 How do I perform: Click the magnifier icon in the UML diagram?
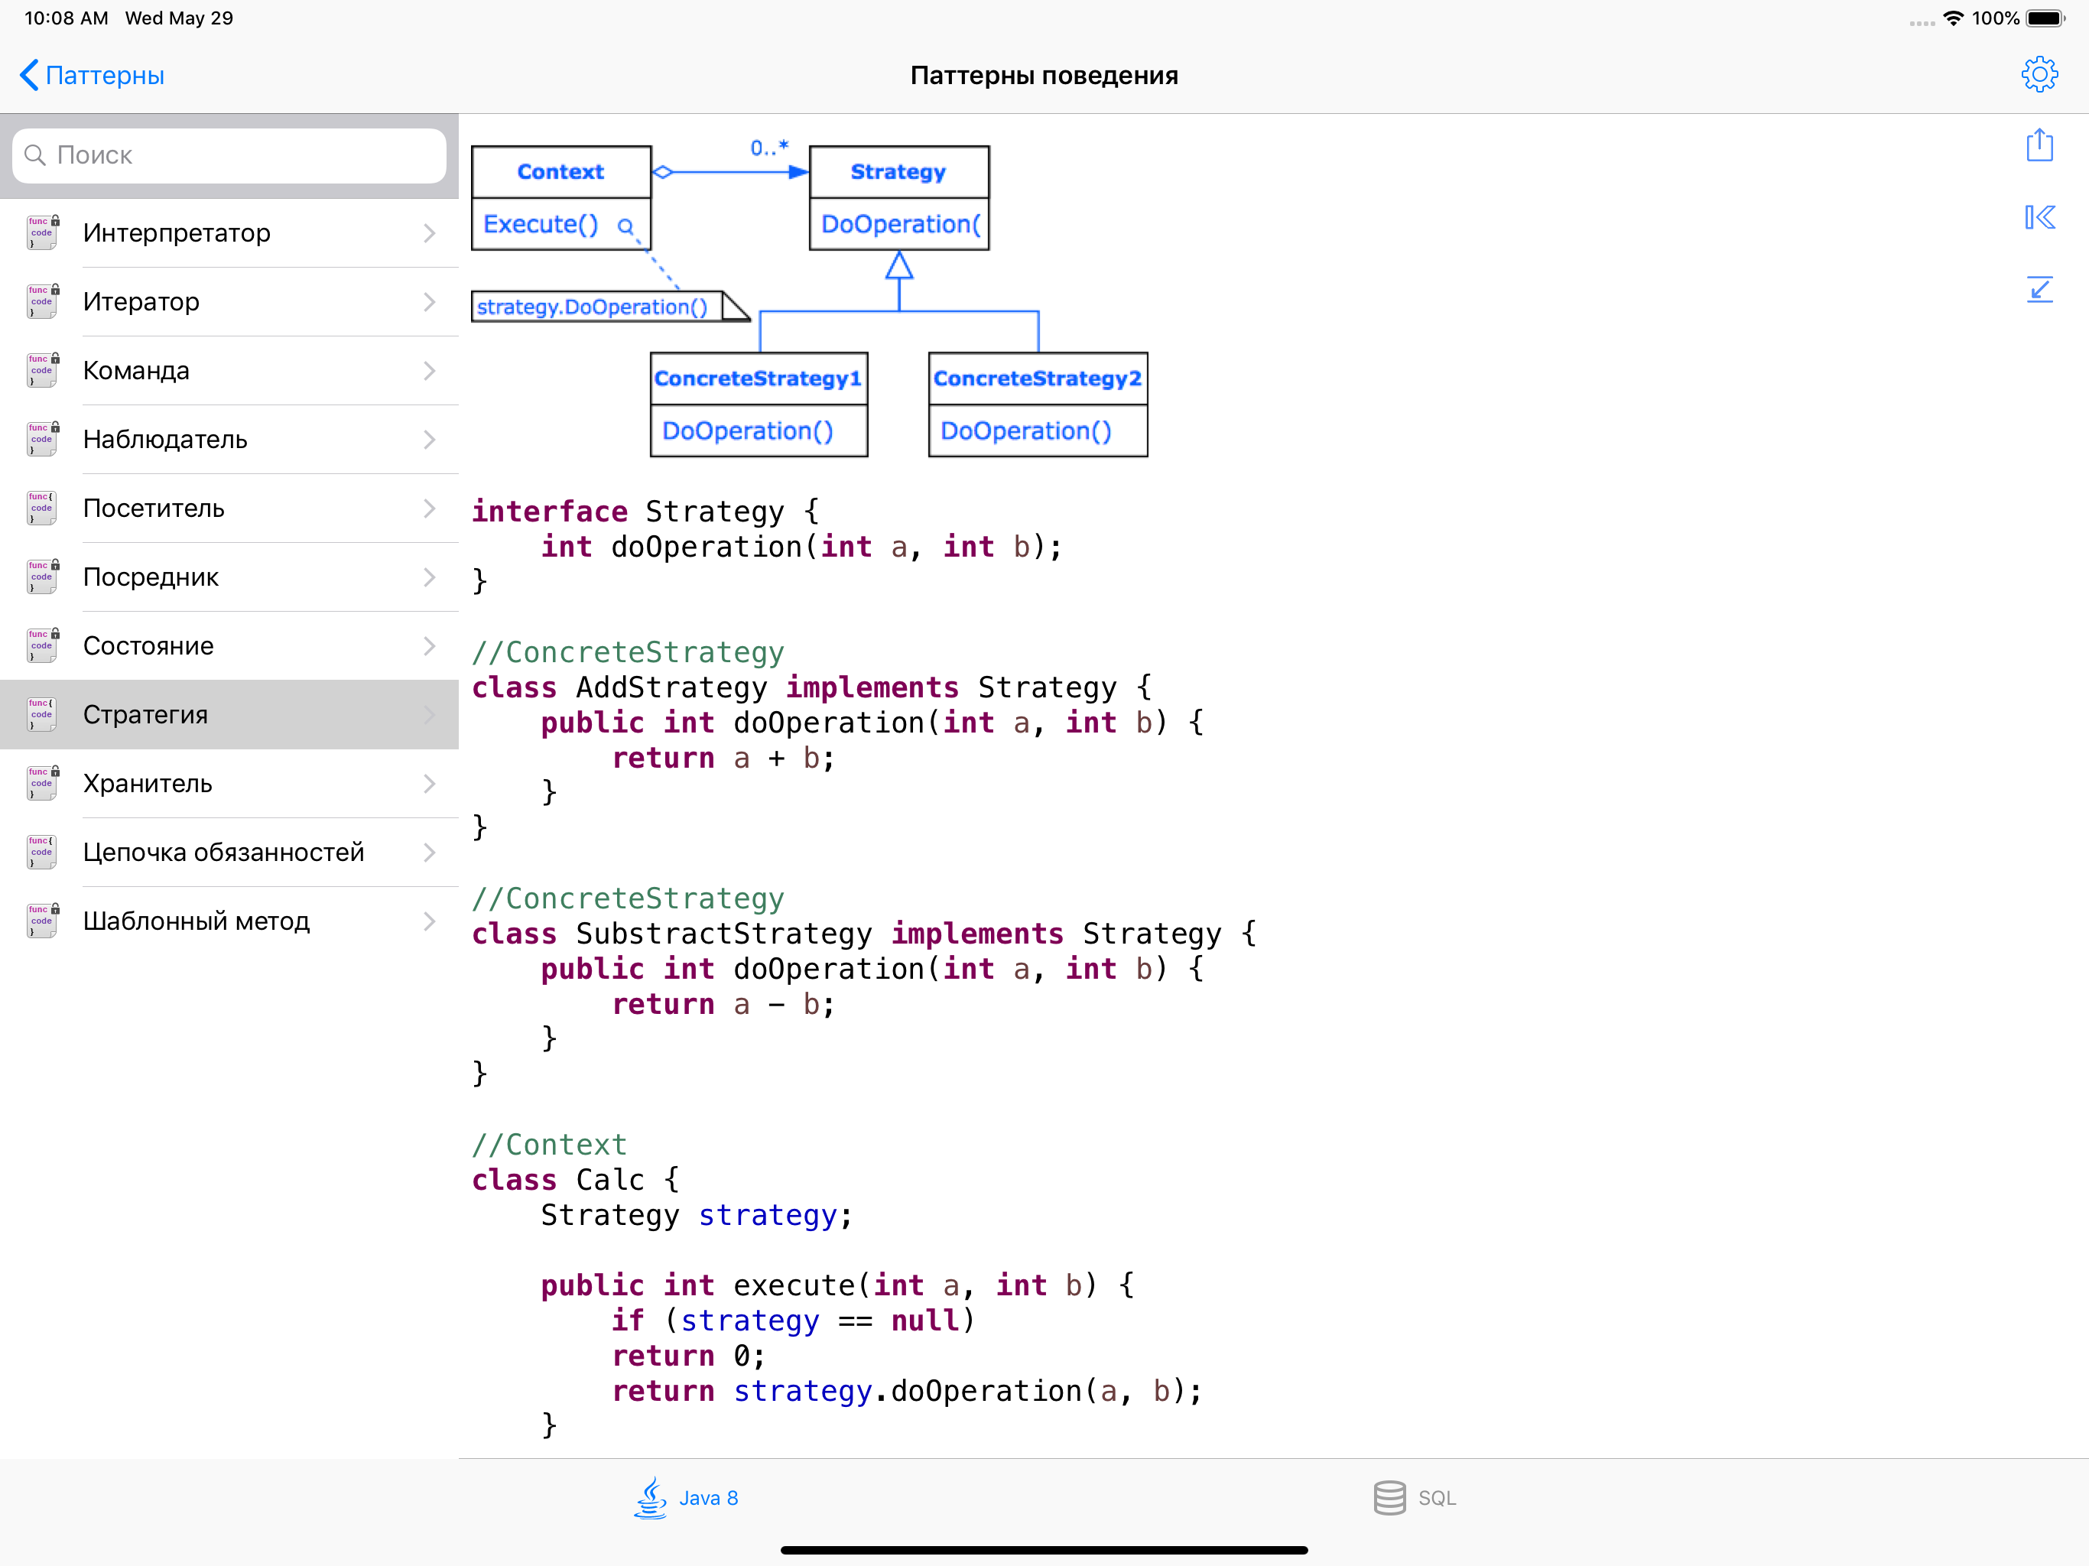pyautogui.click(x=625, y=226)
